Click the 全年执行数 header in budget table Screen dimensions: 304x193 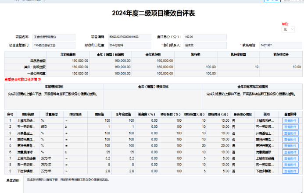pos(153,55)
